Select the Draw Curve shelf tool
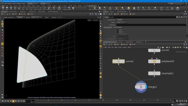This screenshot has height=106, width=188. (x=40, y=9)
